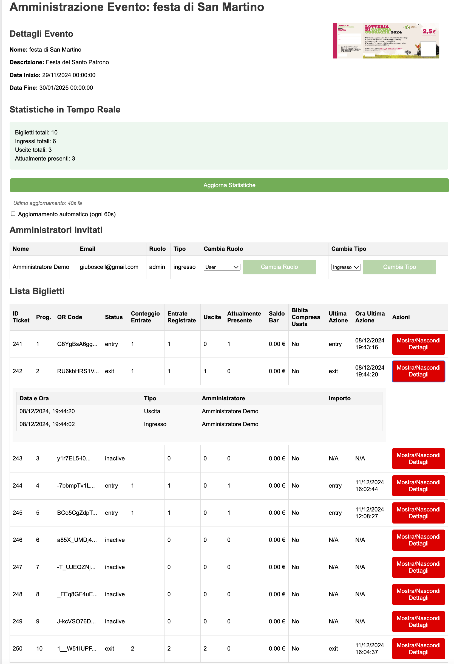Click the Cambia Tipo button
This screenshot has height=664, width=454.
coord(399,267)
